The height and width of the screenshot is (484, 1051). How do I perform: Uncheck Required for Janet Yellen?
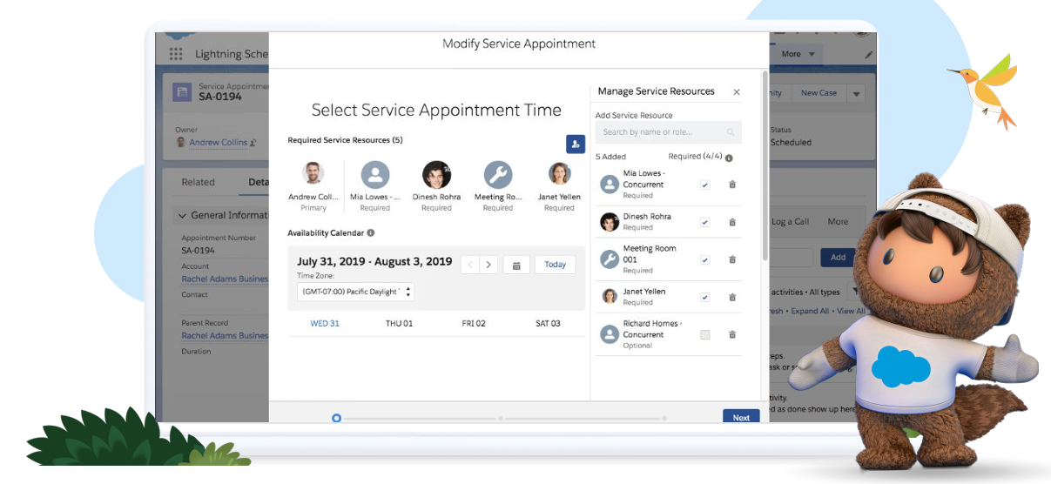(705, 297)
